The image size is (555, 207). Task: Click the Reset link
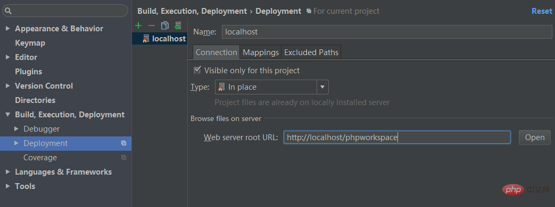coord(542,11)
